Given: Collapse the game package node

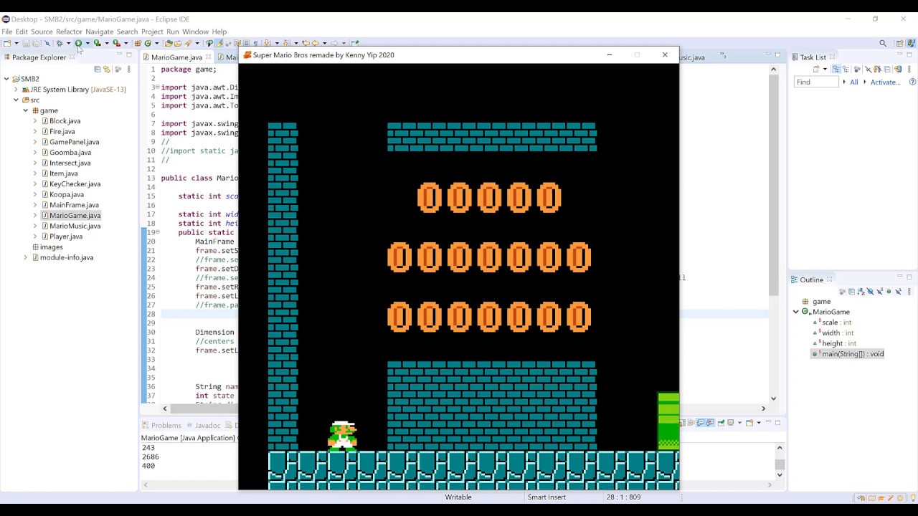Looking at the screenshot, I should click(26, 110).
